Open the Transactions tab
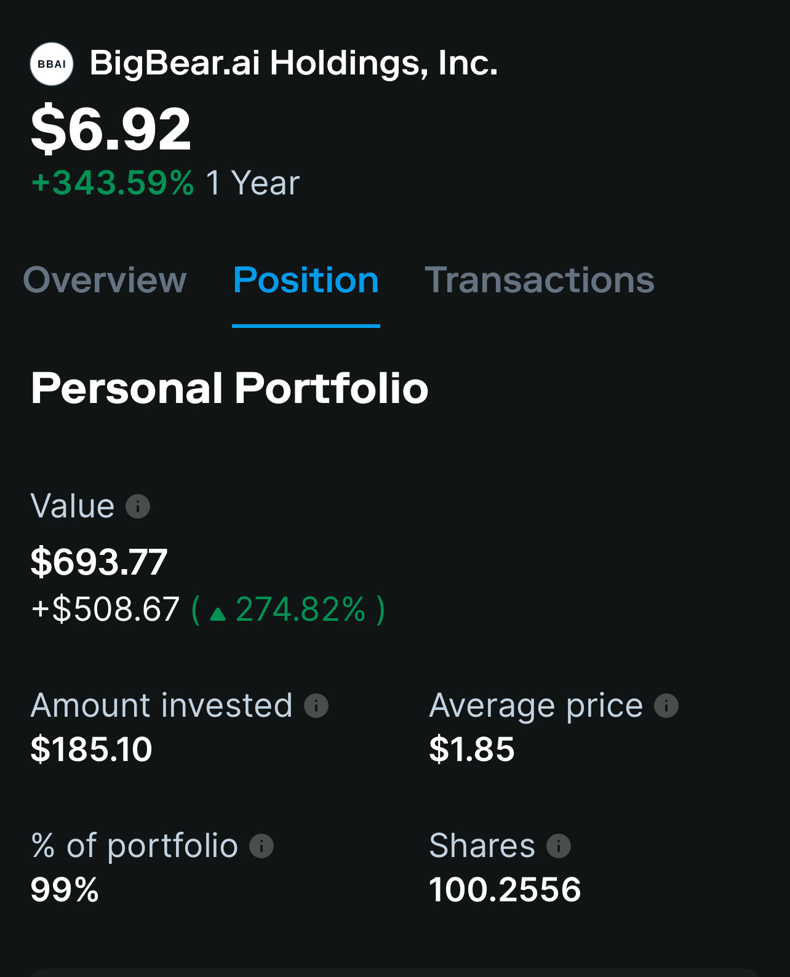The width and height of the screenshot is (790, 977). point(540,280)
